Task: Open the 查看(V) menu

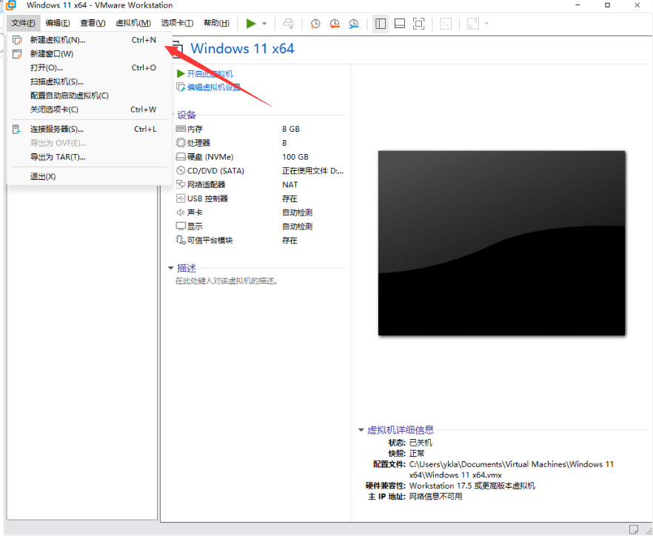Action: (93, 23)
